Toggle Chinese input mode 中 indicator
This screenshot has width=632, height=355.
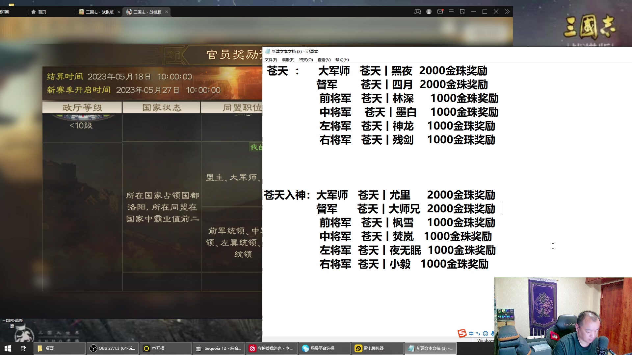click(471, 333)
